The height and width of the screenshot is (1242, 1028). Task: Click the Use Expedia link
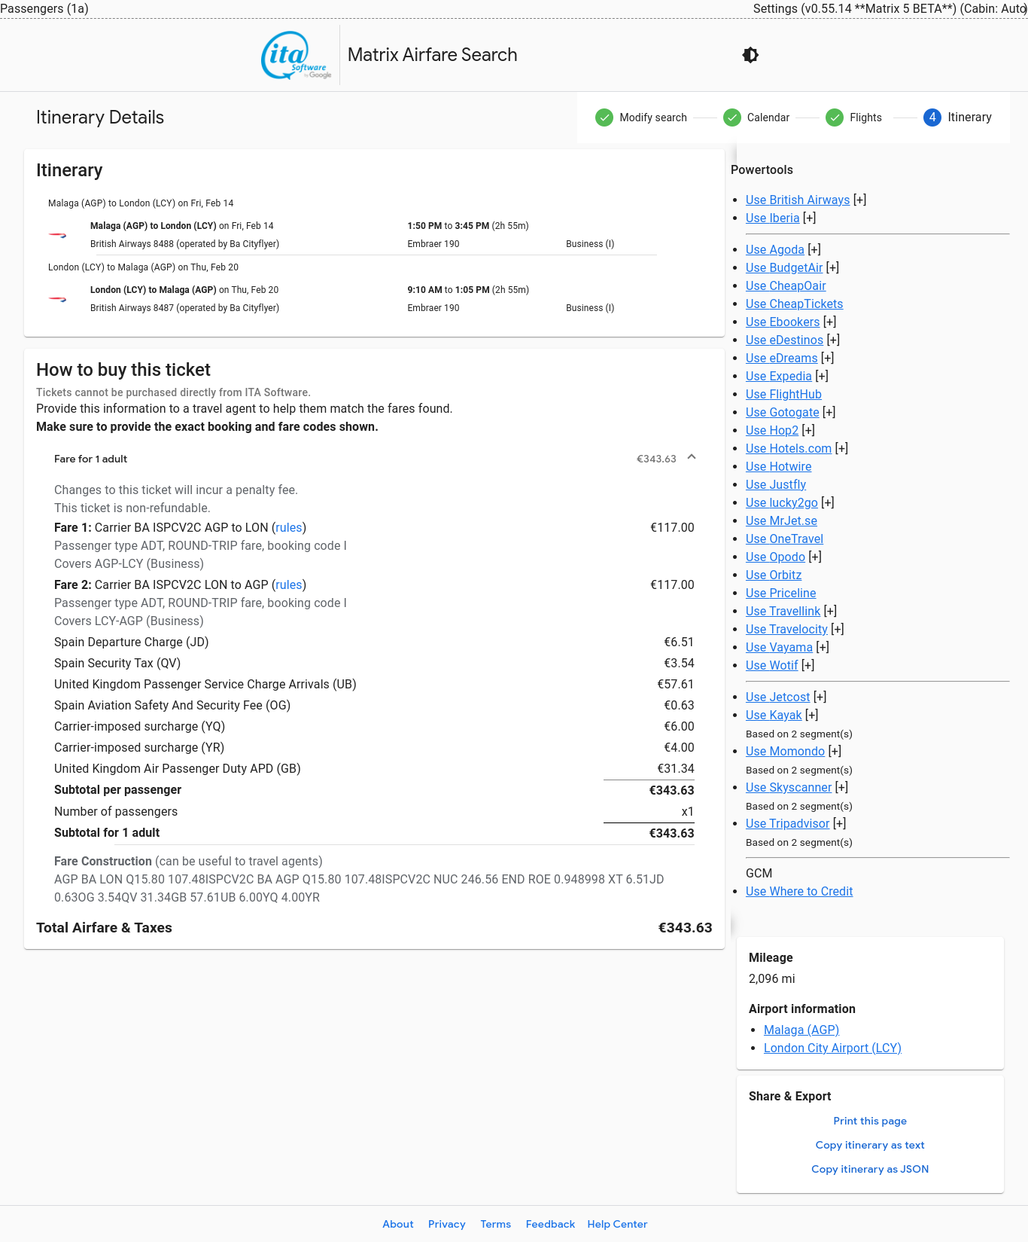778,376
